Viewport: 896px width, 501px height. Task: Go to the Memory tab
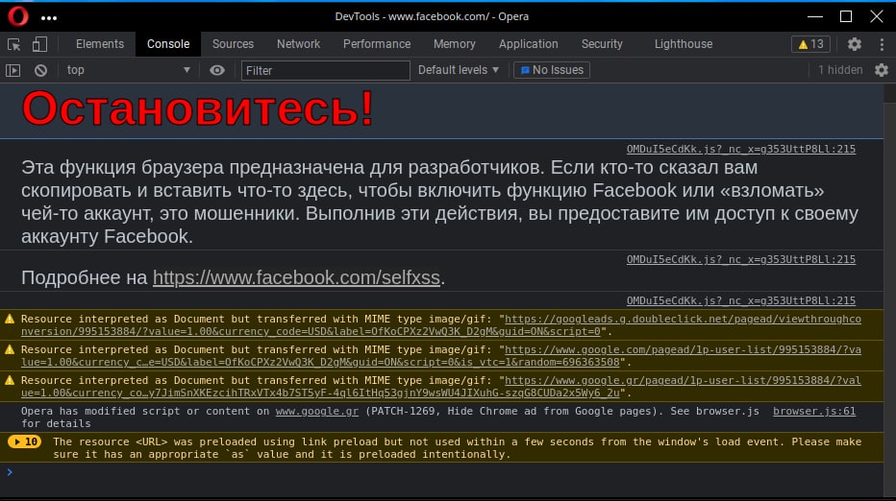point(455,44)
